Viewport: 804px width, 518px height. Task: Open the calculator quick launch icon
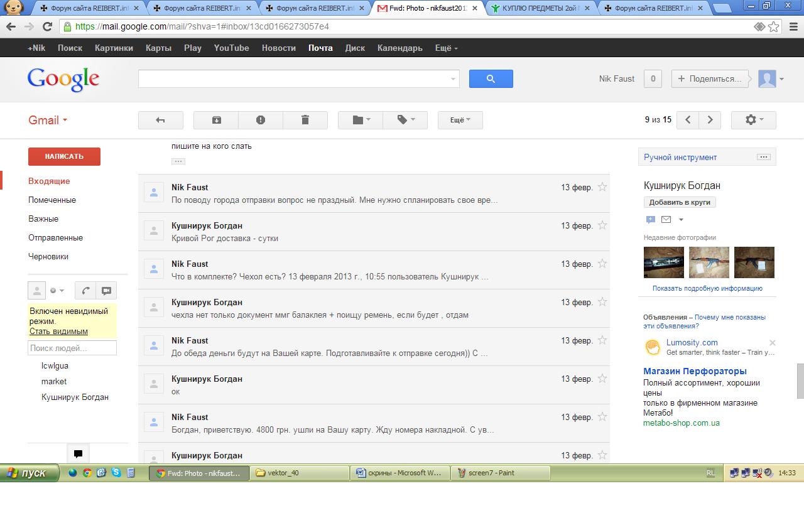[x=131, y=473]
